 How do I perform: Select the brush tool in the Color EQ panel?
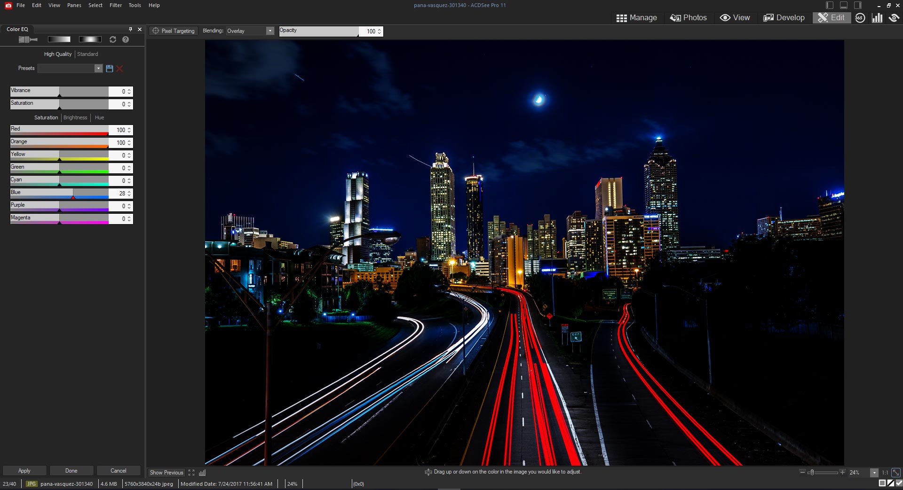click(28, 39)
